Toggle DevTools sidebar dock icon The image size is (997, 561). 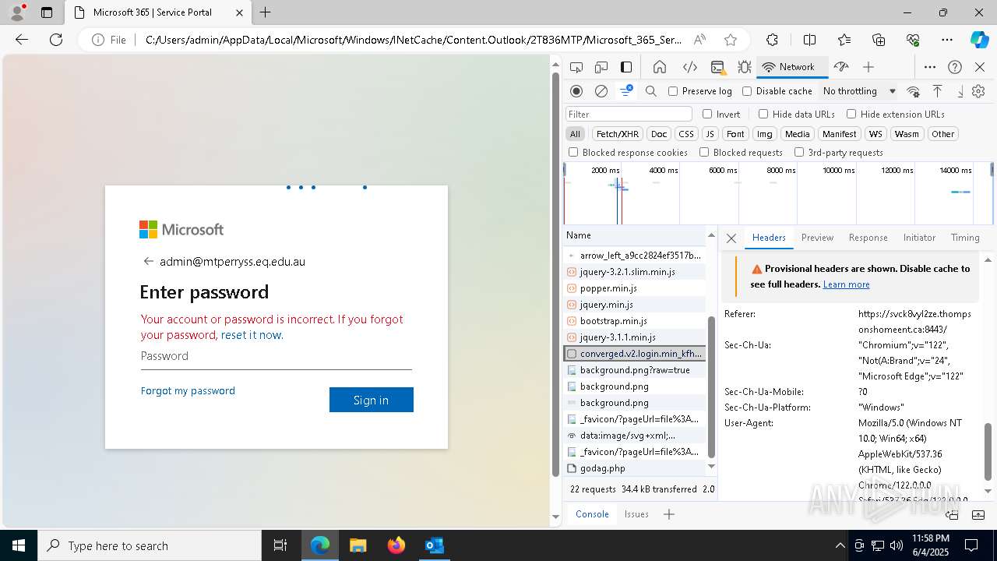pos(626,67)
